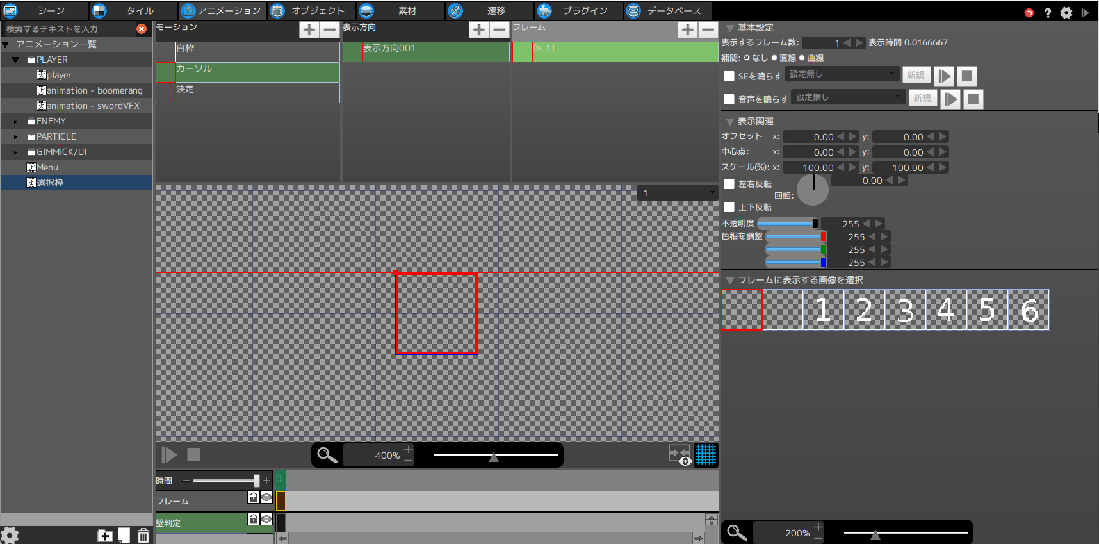Select the カーソル motion
1099x544 pixels.
tap(248, 72)
